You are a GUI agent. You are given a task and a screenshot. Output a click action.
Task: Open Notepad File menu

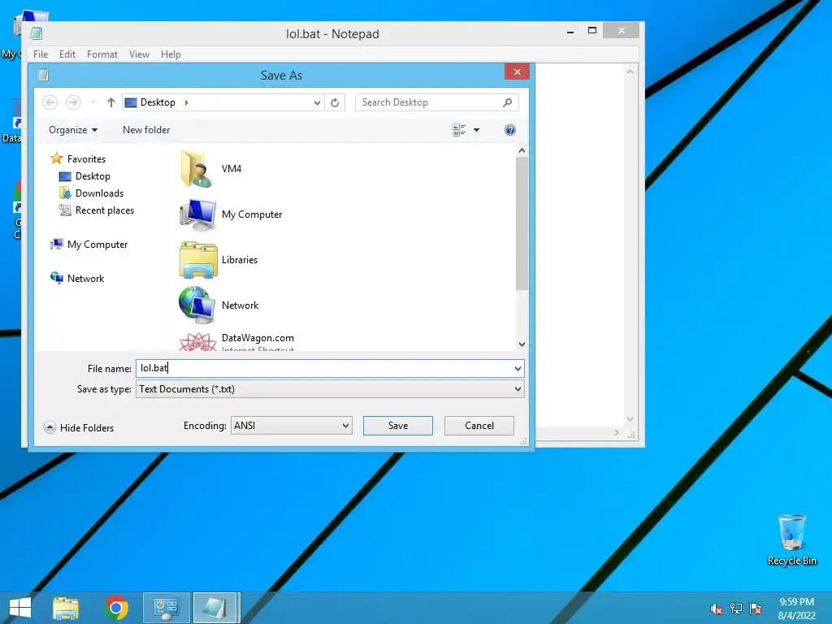41,54
